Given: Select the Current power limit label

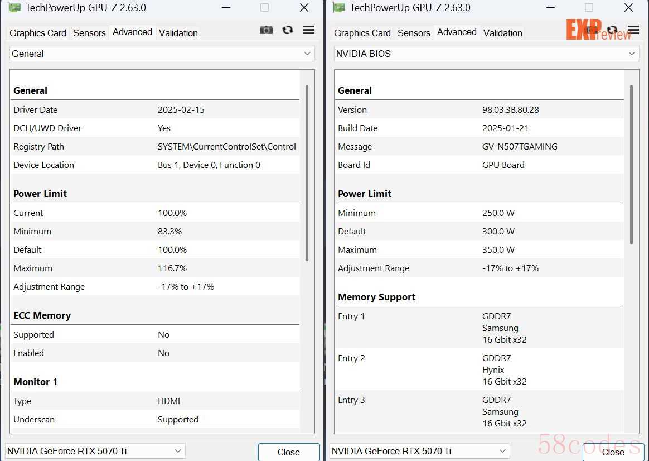Looking at the screenshot, I should pos(28,213).
